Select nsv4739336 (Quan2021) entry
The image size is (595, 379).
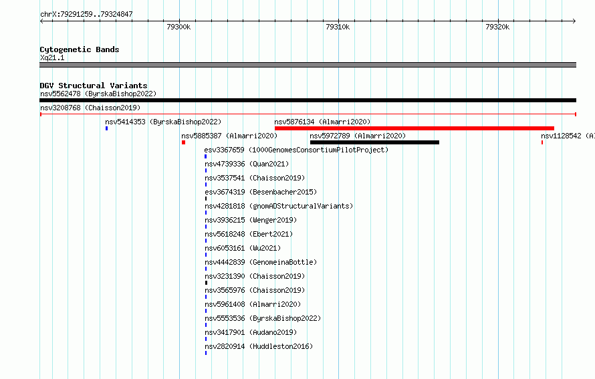tap(247, 164)
